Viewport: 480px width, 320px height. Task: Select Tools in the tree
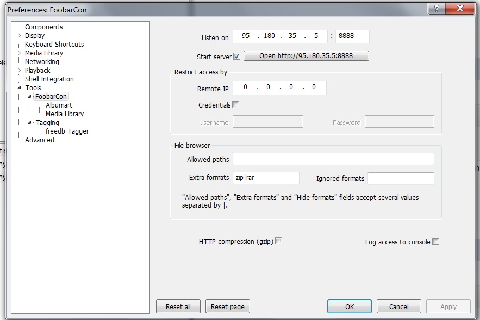click(x=33, y=88)
